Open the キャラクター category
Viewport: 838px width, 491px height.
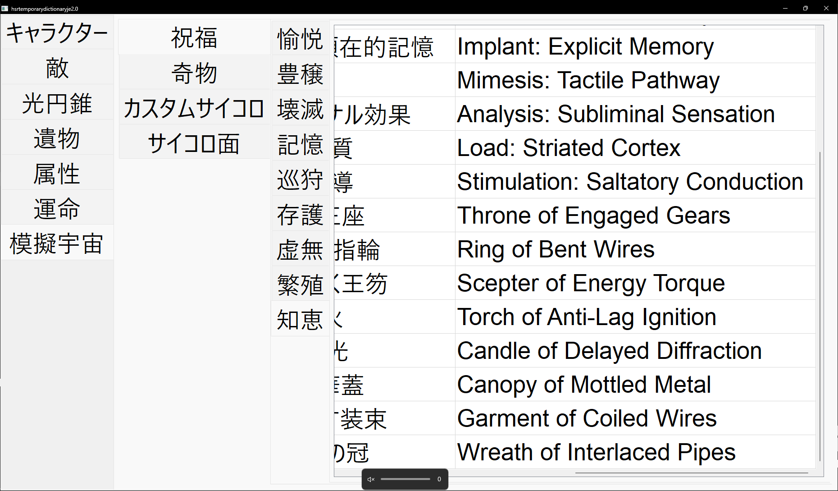[57, 33]
